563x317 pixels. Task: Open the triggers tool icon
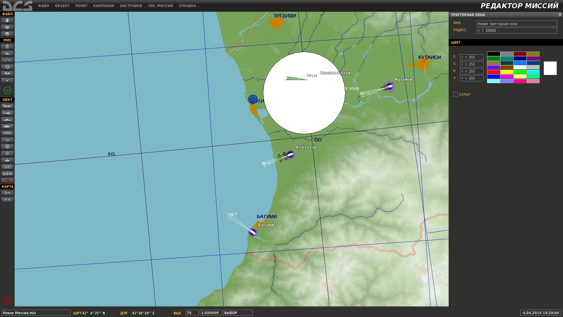pyautogui.click(x=7, y=60)
